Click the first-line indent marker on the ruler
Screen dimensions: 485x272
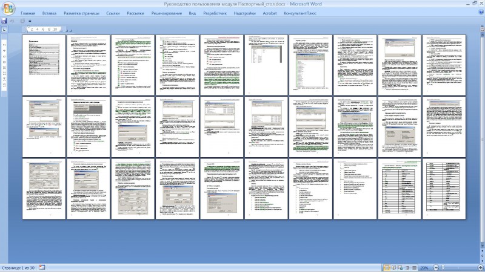(x=28, y=27)
